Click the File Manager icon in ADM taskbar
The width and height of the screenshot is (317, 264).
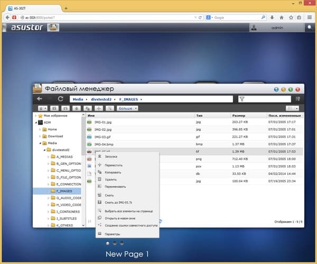(x=53, y=27)
